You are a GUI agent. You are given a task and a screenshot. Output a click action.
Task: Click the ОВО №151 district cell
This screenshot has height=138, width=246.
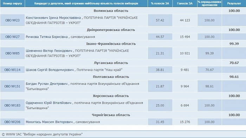tap(12, 86)
